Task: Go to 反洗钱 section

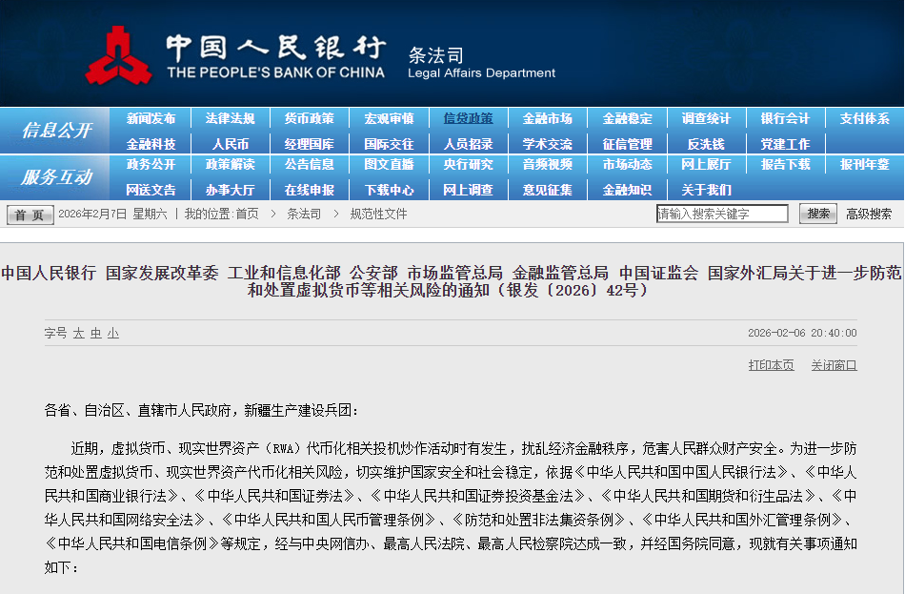Action: pyautogui.click(x=706, y=144)
